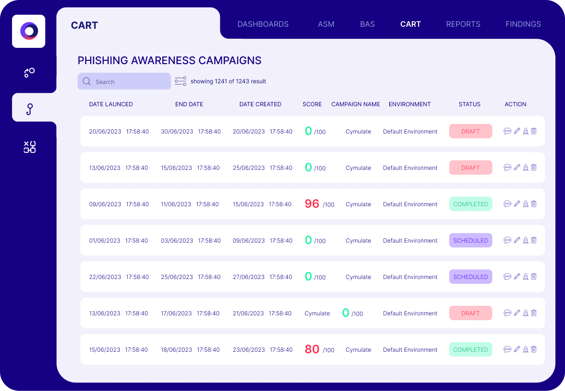Select the bottom sidebar icon below the hook
The height and width of the screenshot is (391, 565).
coord(30,147)
